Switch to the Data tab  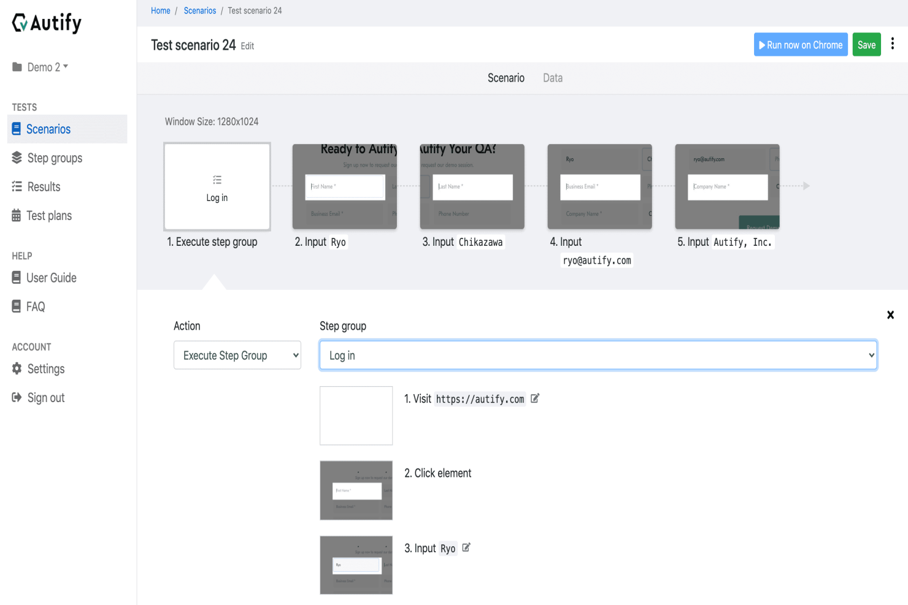[x=552, y=78]
